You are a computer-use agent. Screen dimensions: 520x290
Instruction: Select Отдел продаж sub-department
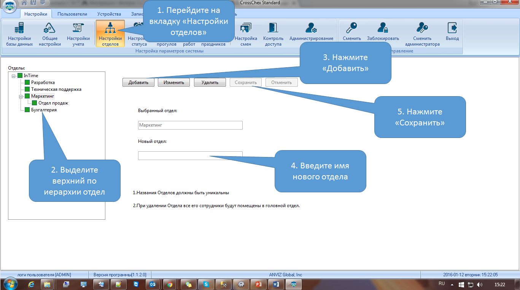click(x=53, y=103)
